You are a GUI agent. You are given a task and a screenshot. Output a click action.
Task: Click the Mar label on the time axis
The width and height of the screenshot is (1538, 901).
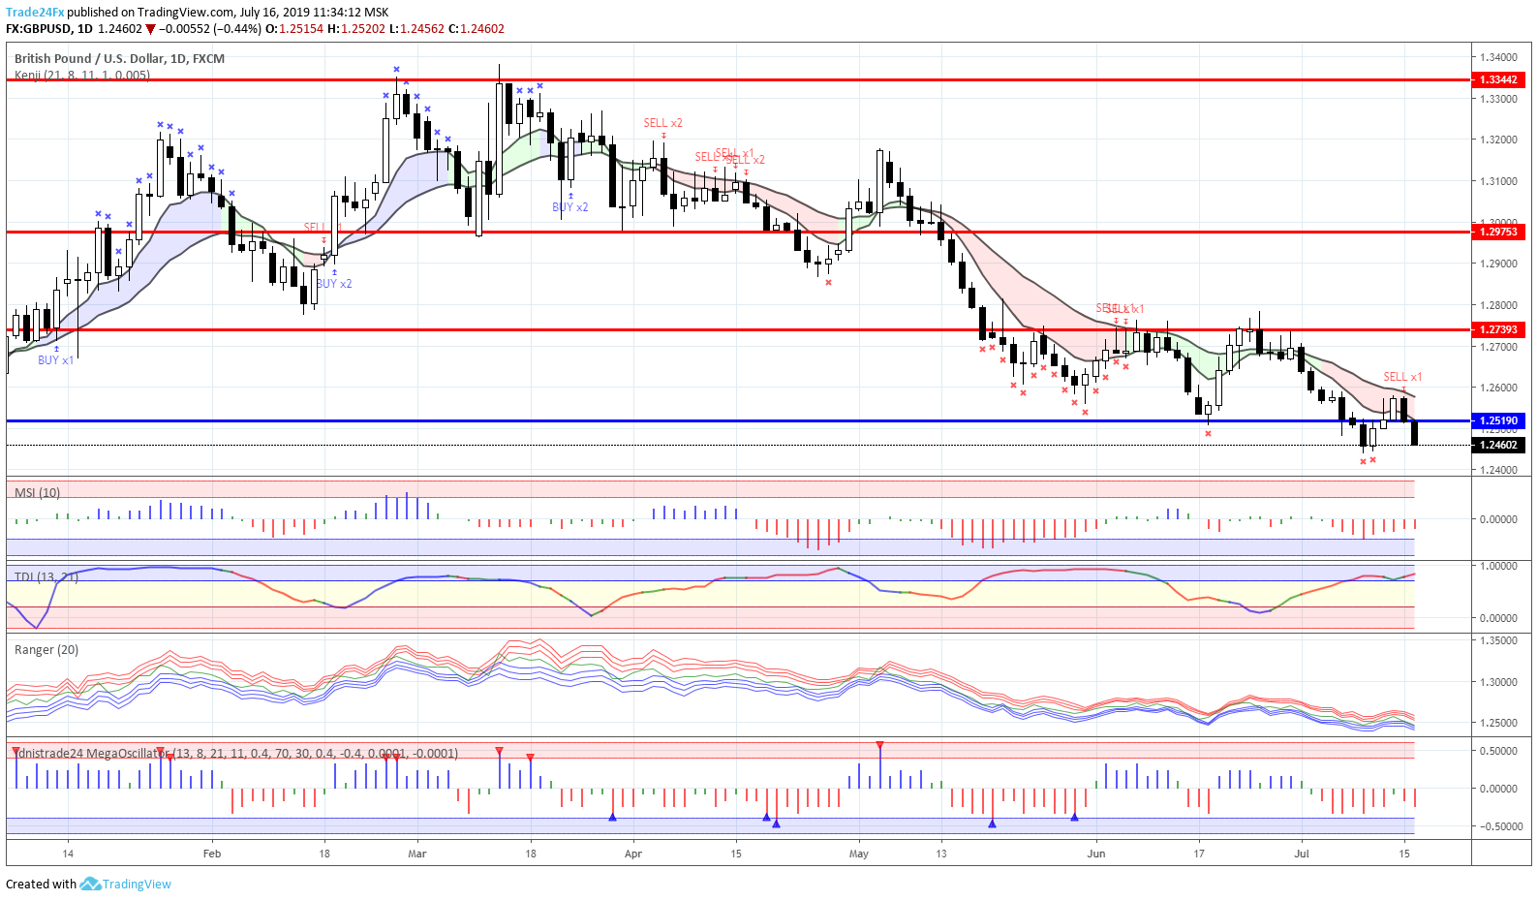tap(417, 854)
